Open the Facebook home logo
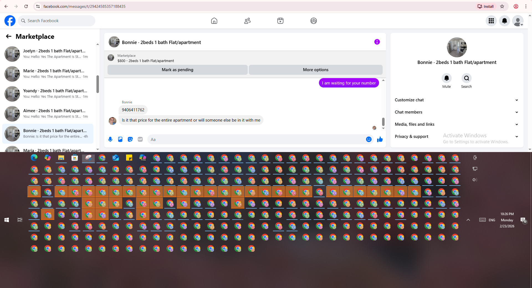Viewport: 532px width, 288px height. click(x=10, y=21)
